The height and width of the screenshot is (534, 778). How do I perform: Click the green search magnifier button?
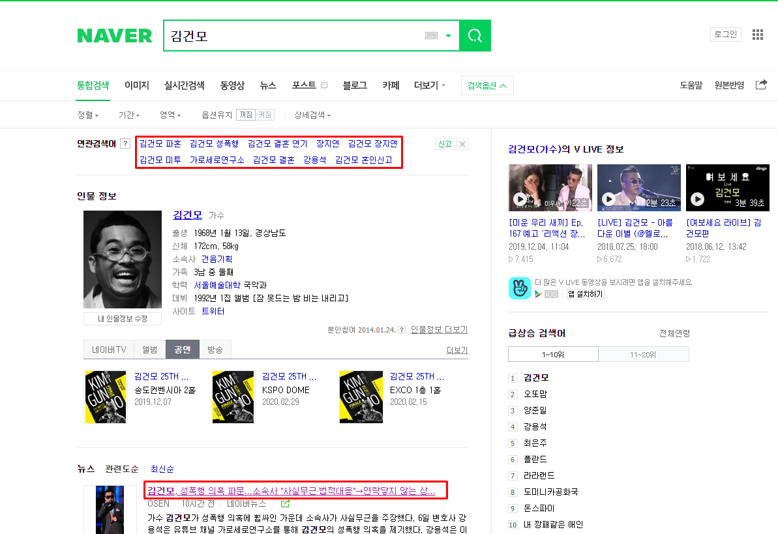coord(475,36)
